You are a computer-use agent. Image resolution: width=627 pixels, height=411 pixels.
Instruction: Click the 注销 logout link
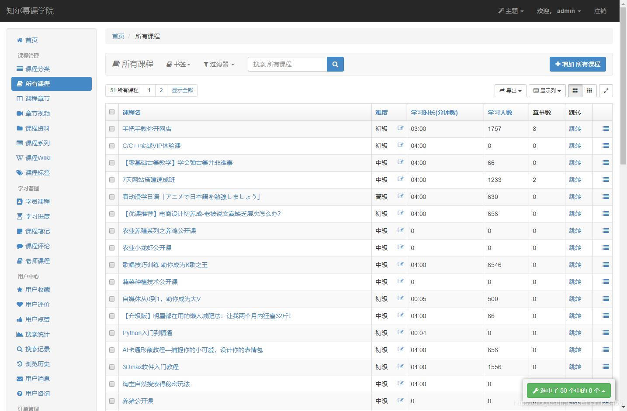pyautogui.click(x=600, y=11)
